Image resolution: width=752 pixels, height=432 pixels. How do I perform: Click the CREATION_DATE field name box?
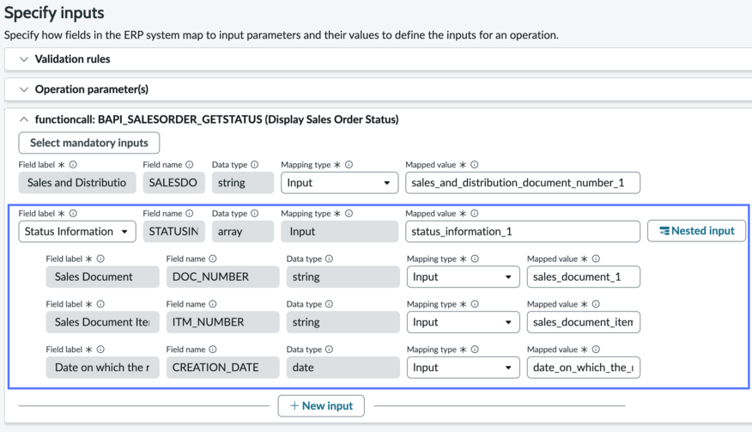click(x=222, y=368)
